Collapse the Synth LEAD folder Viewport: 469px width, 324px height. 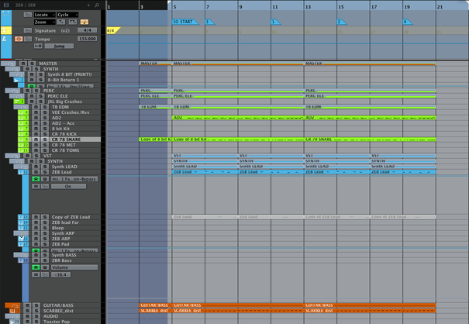coord(22,167)
